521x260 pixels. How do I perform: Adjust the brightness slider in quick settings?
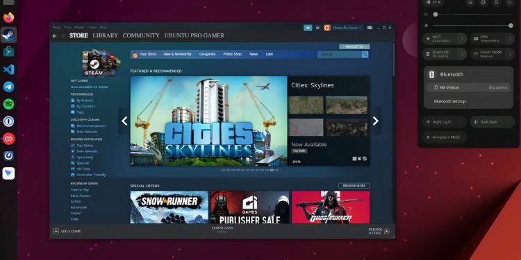(x=473, y=26)
